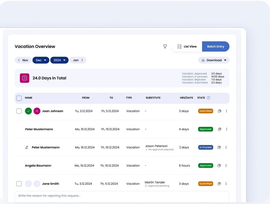Open the three-dot menu for Angela Baumann
Viewport: 270px width, 204px height.
(x=226, y=165)
